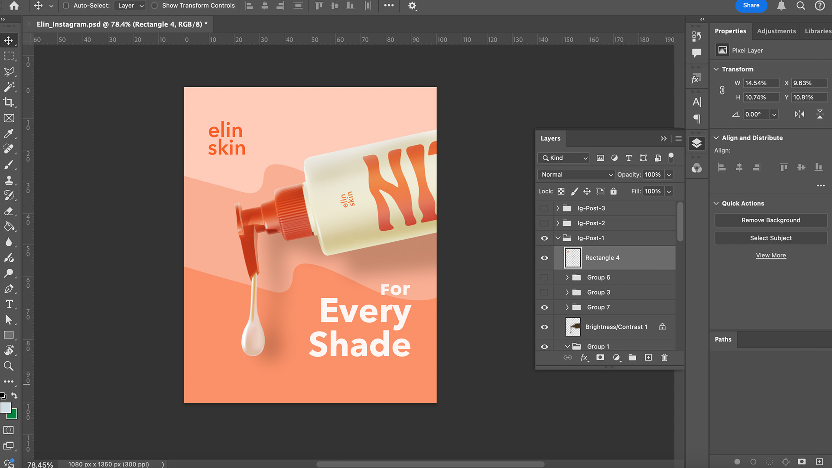Switch to the Libraries tab
The height and width of the screenshot is (468, 832).
(x=818, y=31)
